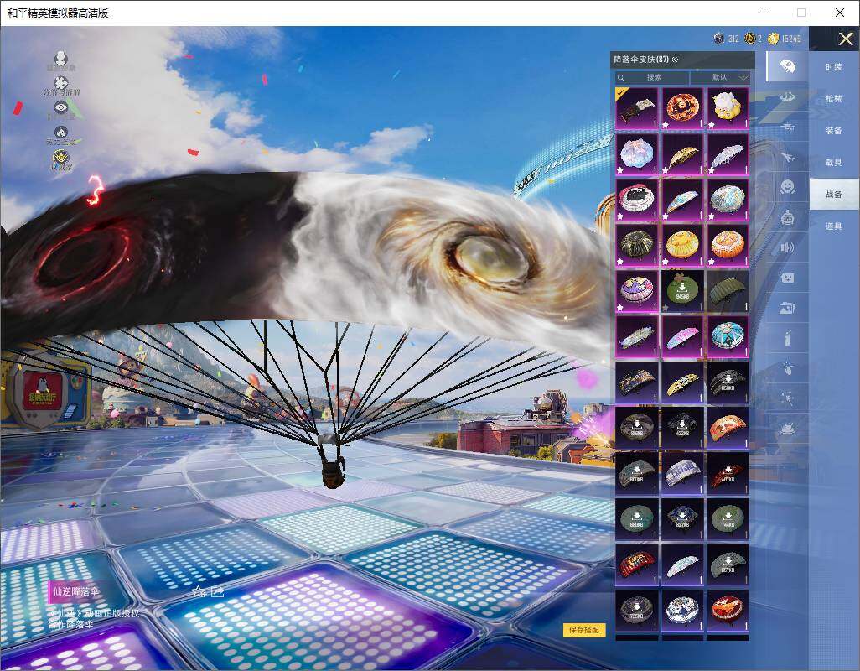Select the yellow duck parachute thumbnail

(x=682, y=245)
